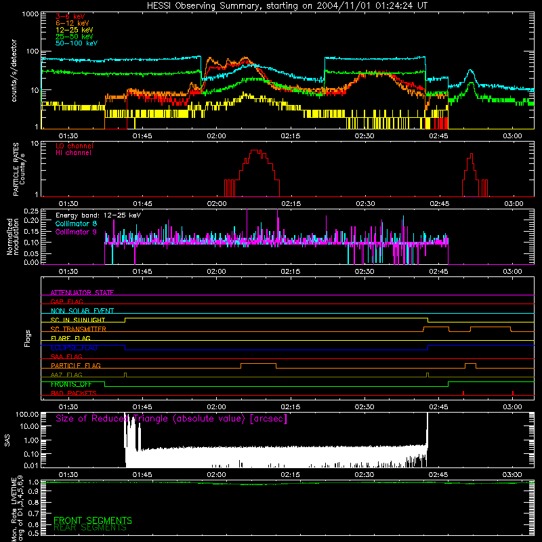542x542 pixels.
Task: Select the HI channel legend label
Action: [x=73, y=153]
